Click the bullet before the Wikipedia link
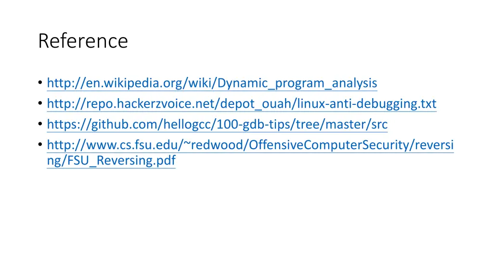 tap(40, 83)
